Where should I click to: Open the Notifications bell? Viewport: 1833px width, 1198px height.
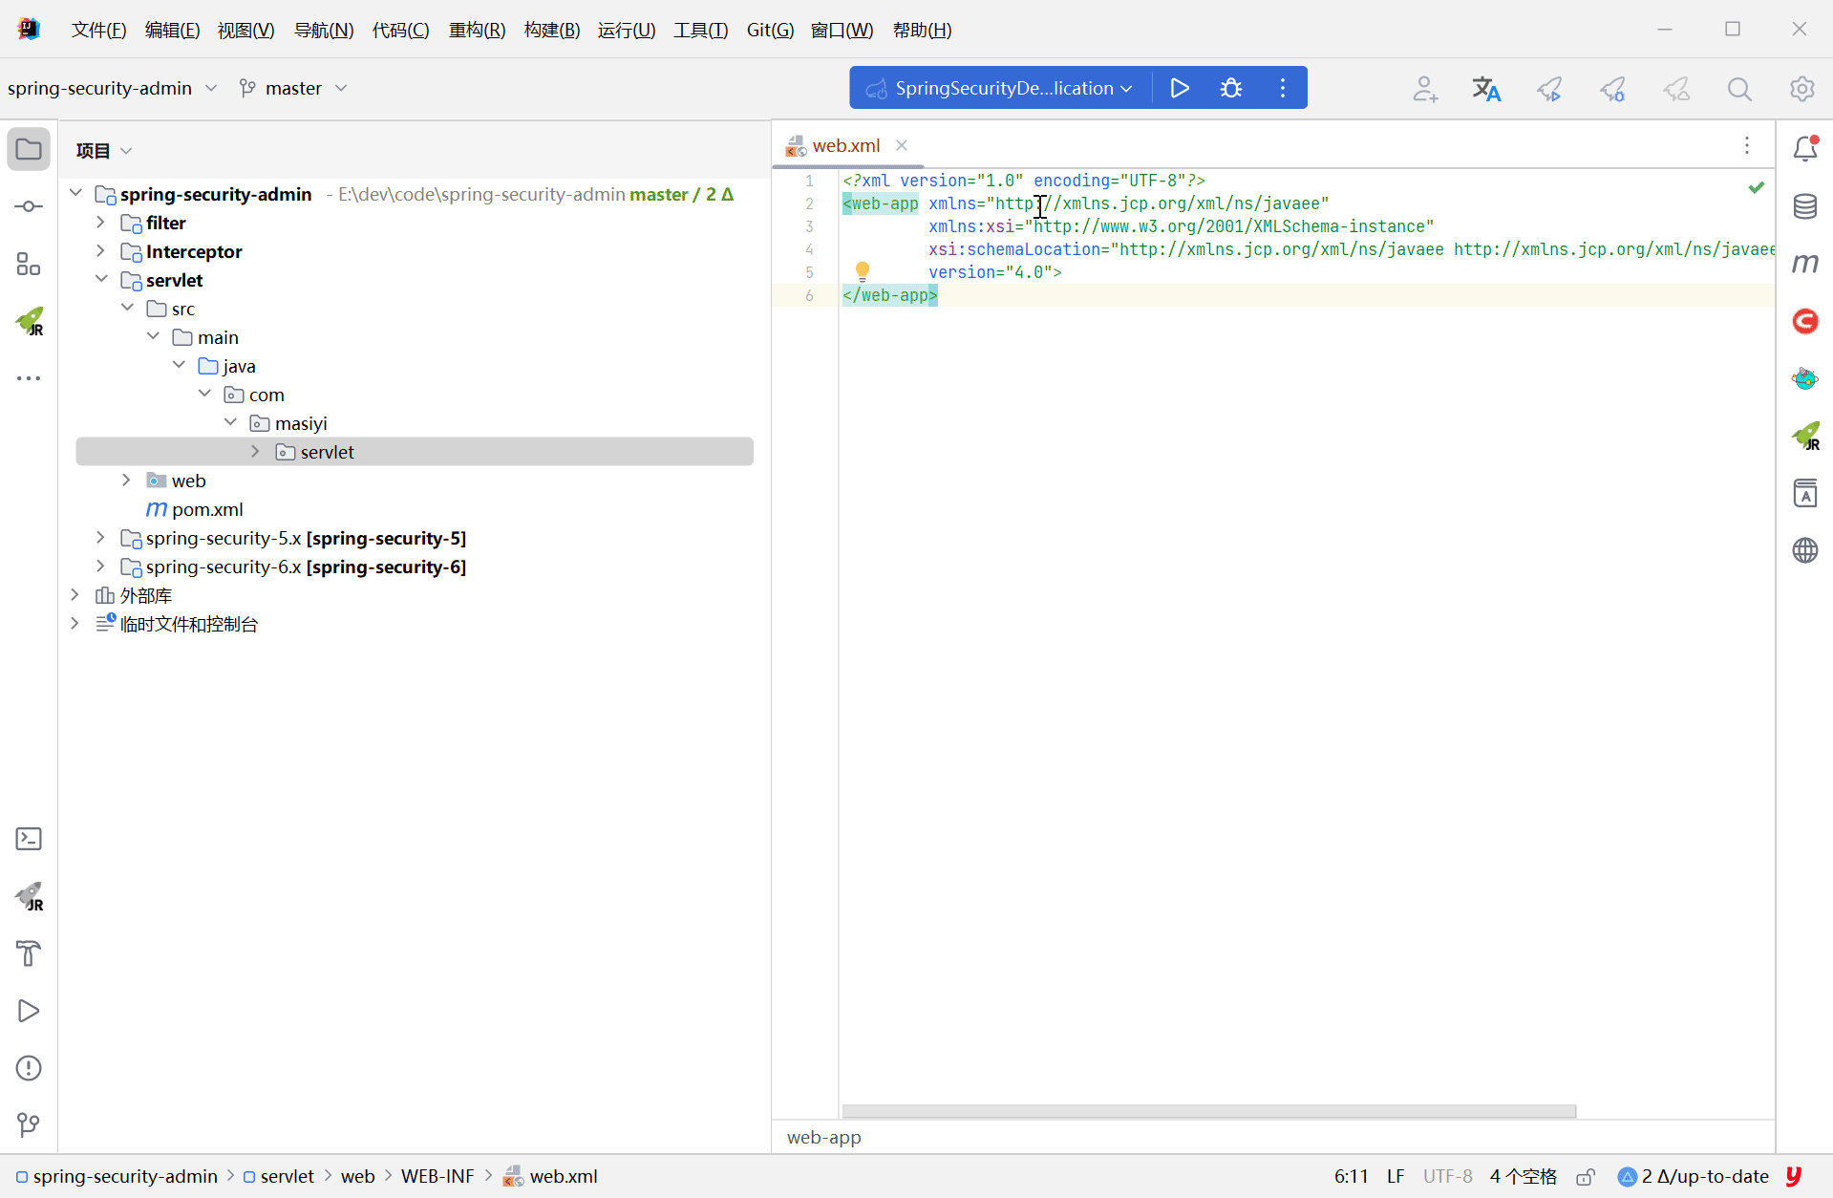click(1805, 149)
